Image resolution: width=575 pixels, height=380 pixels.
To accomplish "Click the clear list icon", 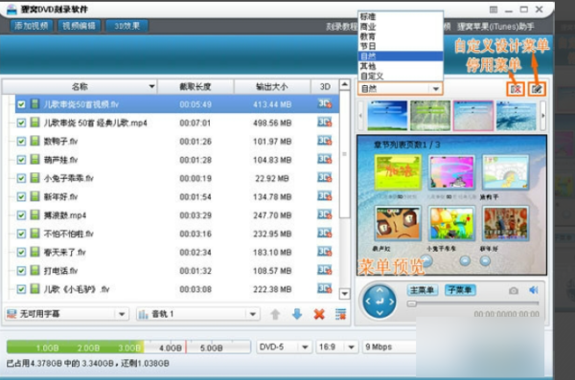I will (x=340, y=314).
